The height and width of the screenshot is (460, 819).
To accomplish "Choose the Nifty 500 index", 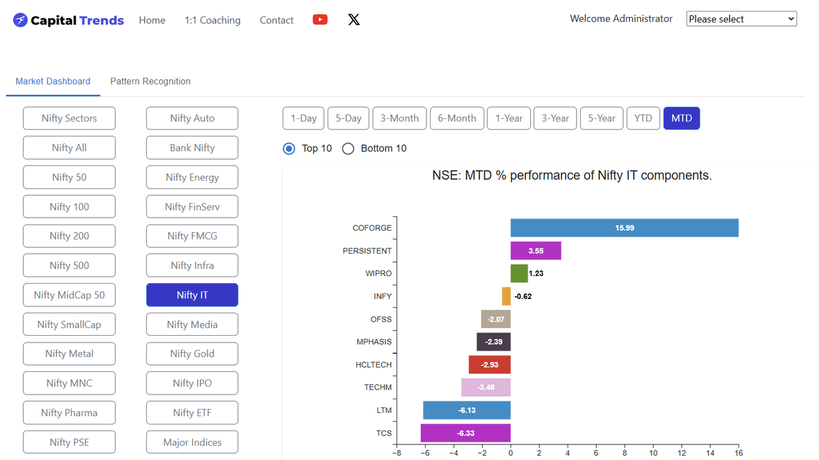I will coord(69,265).
